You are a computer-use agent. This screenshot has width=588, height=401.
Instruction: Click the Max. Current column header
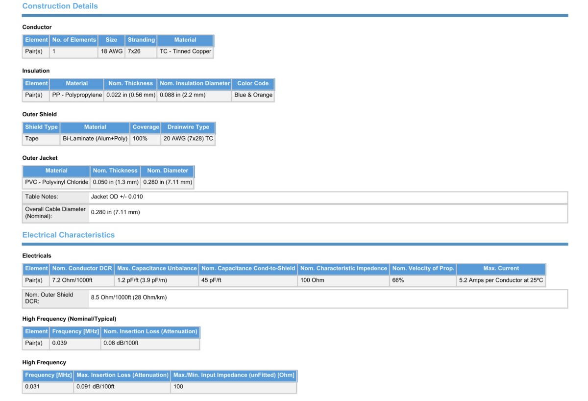[x=501, y=269]
